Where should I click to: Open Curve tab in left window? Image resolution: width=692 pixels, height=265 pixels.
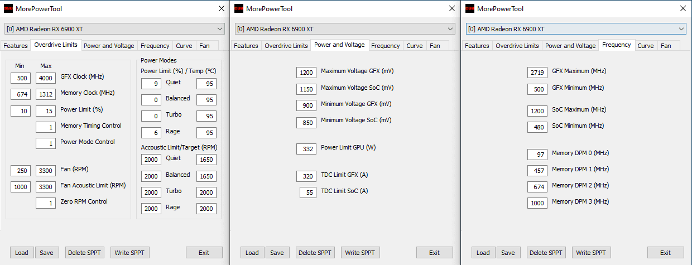click(x=184, y=46)
